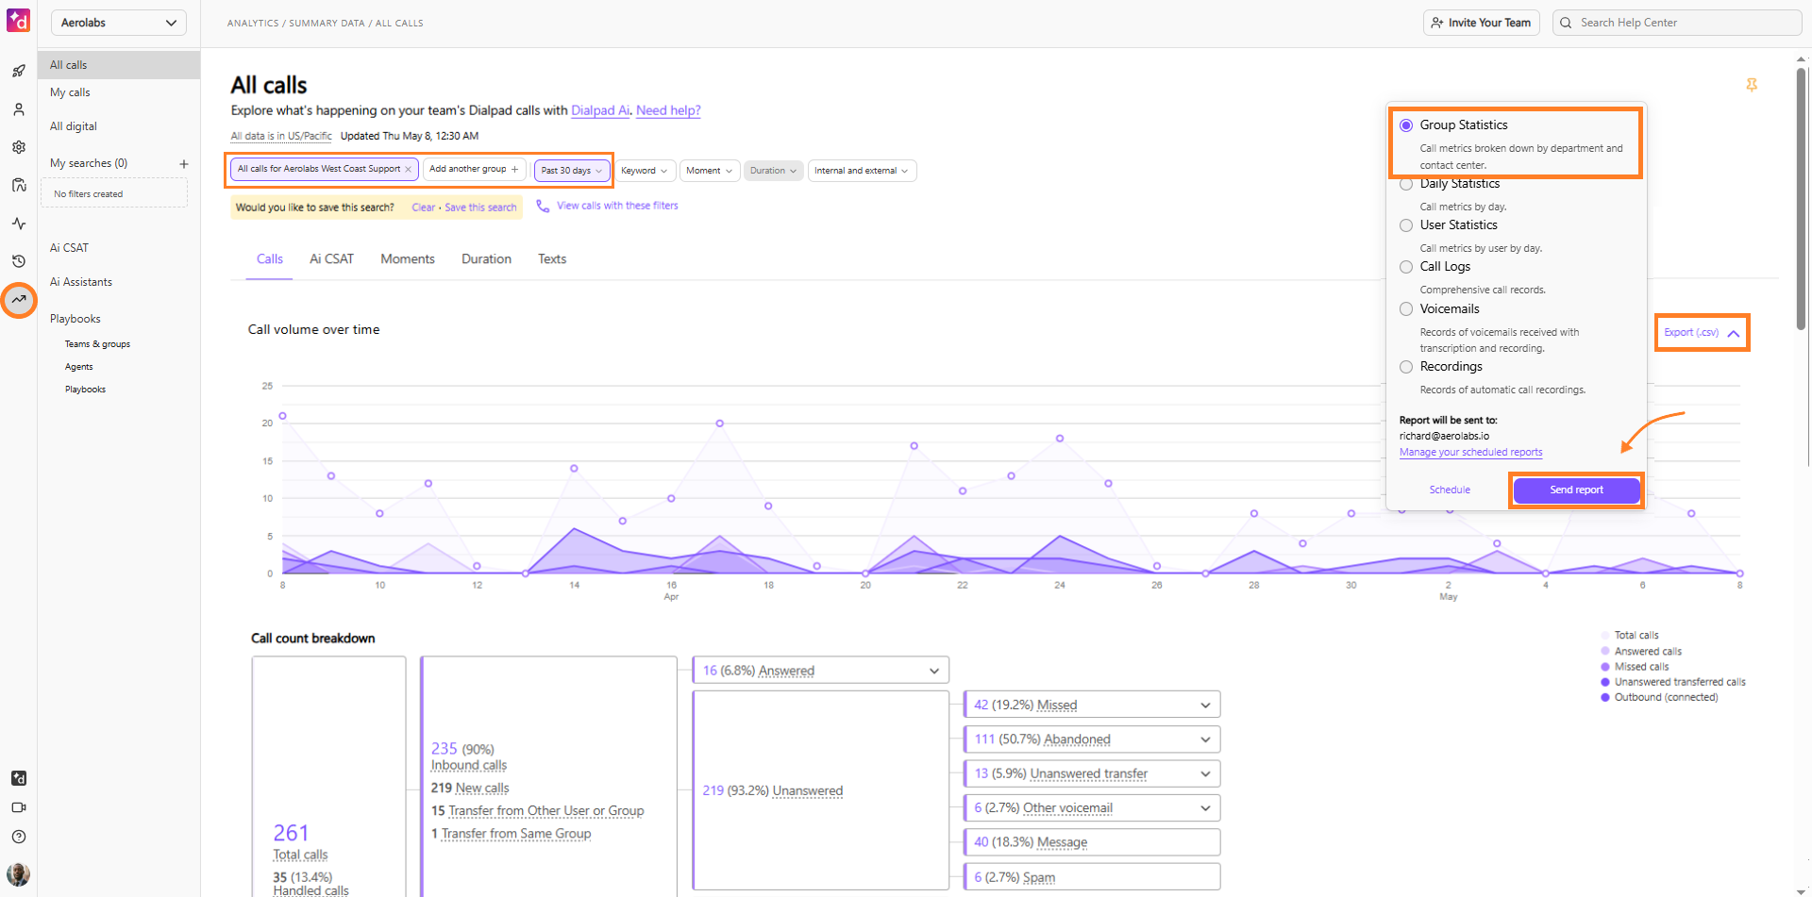
Task: Switch to the Moments tab
Action: [x=408, y=259]
